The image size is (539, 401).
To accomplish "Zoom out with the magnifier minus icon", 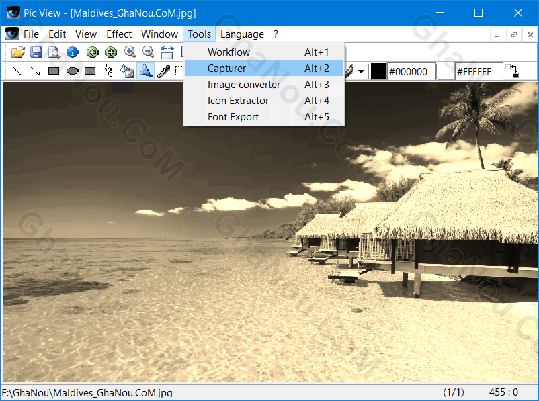I will point(149,52).
